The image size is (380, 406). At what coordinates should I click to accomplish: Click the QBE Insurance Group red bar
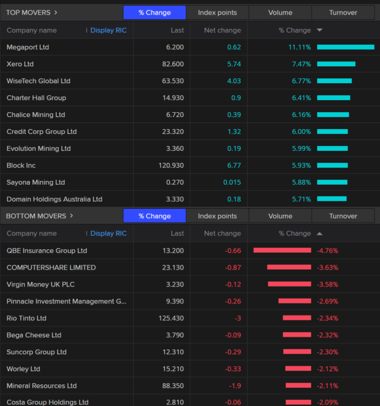(282, 250)
